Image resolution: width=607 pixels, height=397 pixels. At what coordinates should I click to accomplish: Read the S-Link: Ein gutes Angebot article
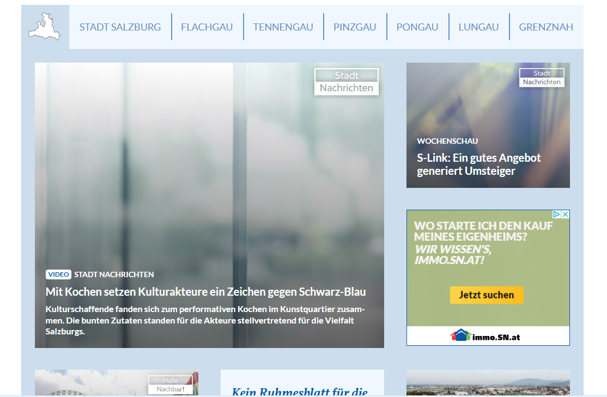point(479,164)
